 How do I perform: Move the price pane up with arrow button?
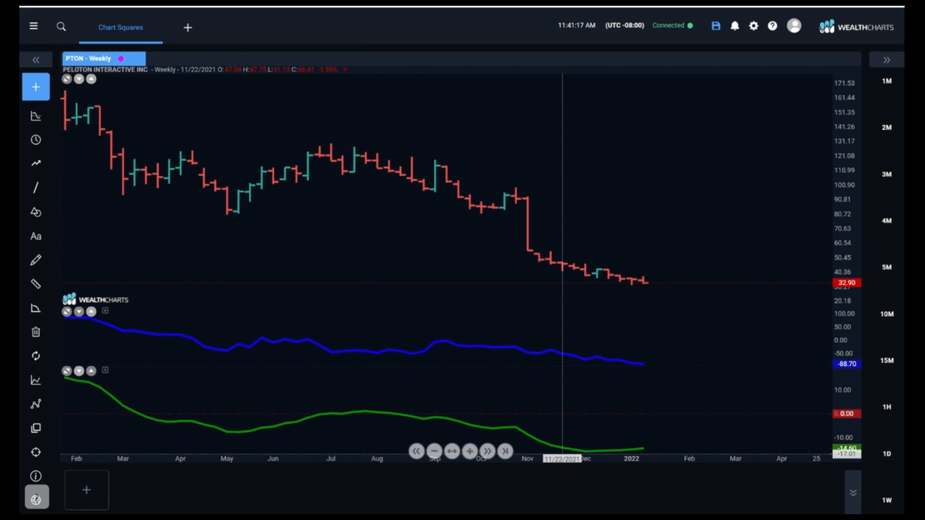click(91, 79)
